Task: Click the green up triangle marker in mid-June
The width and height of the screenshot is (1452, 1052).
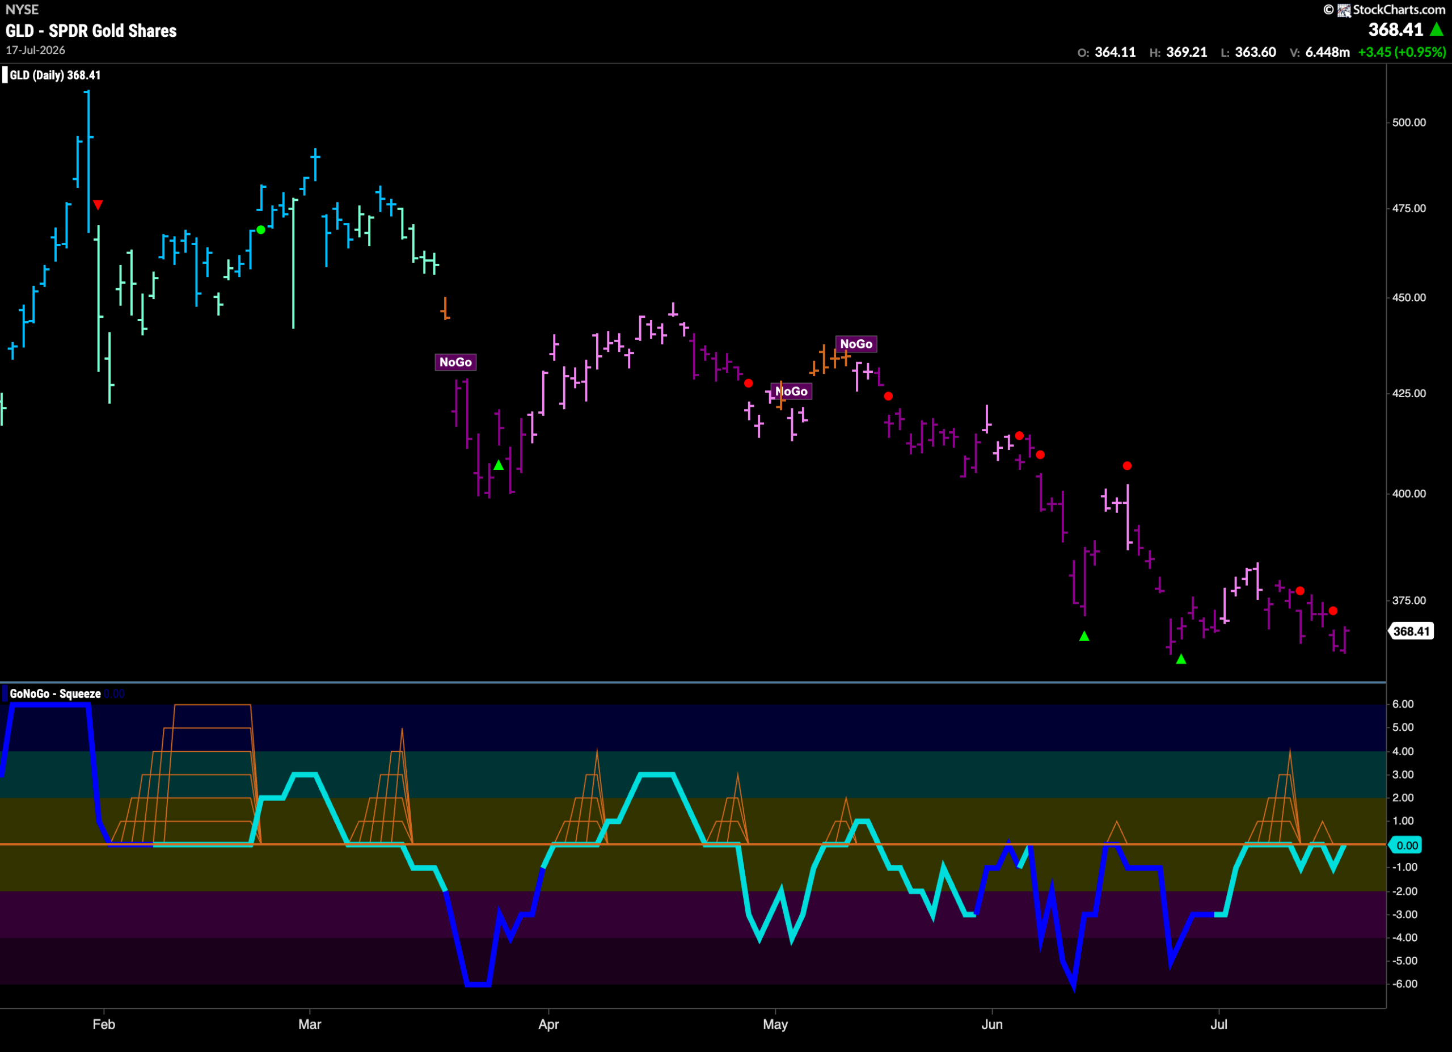Action: pyautogui.click(x=1084, y=636)
